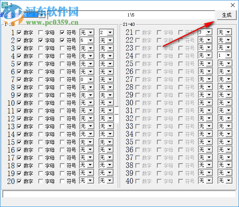Toggle 数字 checkbox in row 20
The width and height of the screenshot is (239, 207).
19,181
